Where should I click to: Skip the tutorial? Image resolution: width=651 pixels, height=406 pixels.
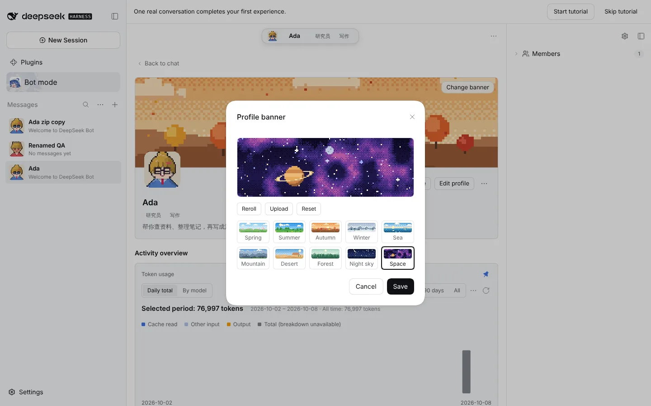[x=621, y=12]
